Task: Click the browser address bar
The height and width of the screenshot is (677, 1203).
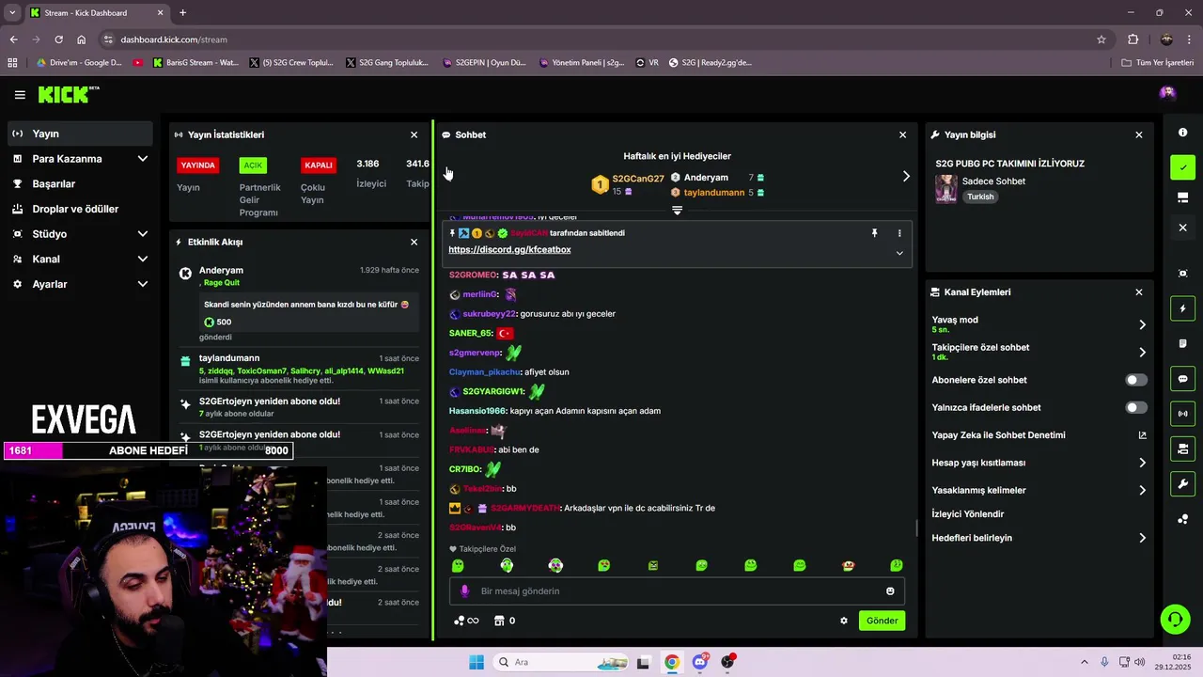Action: [x=601, y=39]
